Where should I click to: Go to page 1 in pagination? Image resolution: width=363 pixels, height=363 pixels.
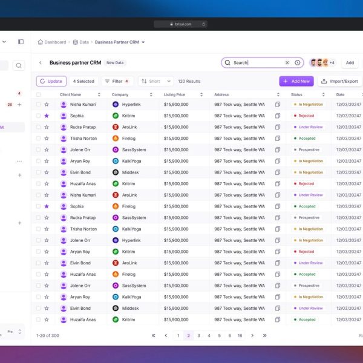pyautogui.click(x=178, y=335)
